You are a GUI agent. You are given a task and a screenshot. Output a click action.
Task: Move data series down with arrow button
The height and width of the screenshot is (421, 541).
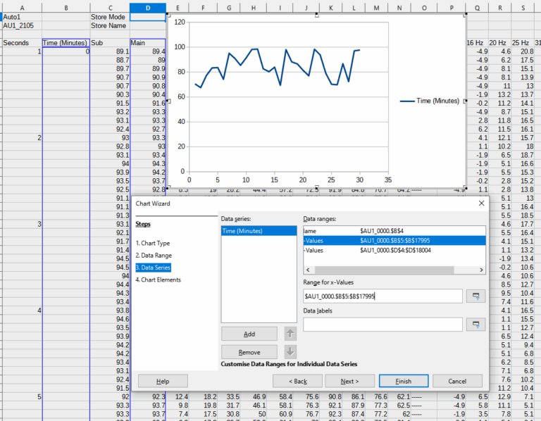click(290, 352)
